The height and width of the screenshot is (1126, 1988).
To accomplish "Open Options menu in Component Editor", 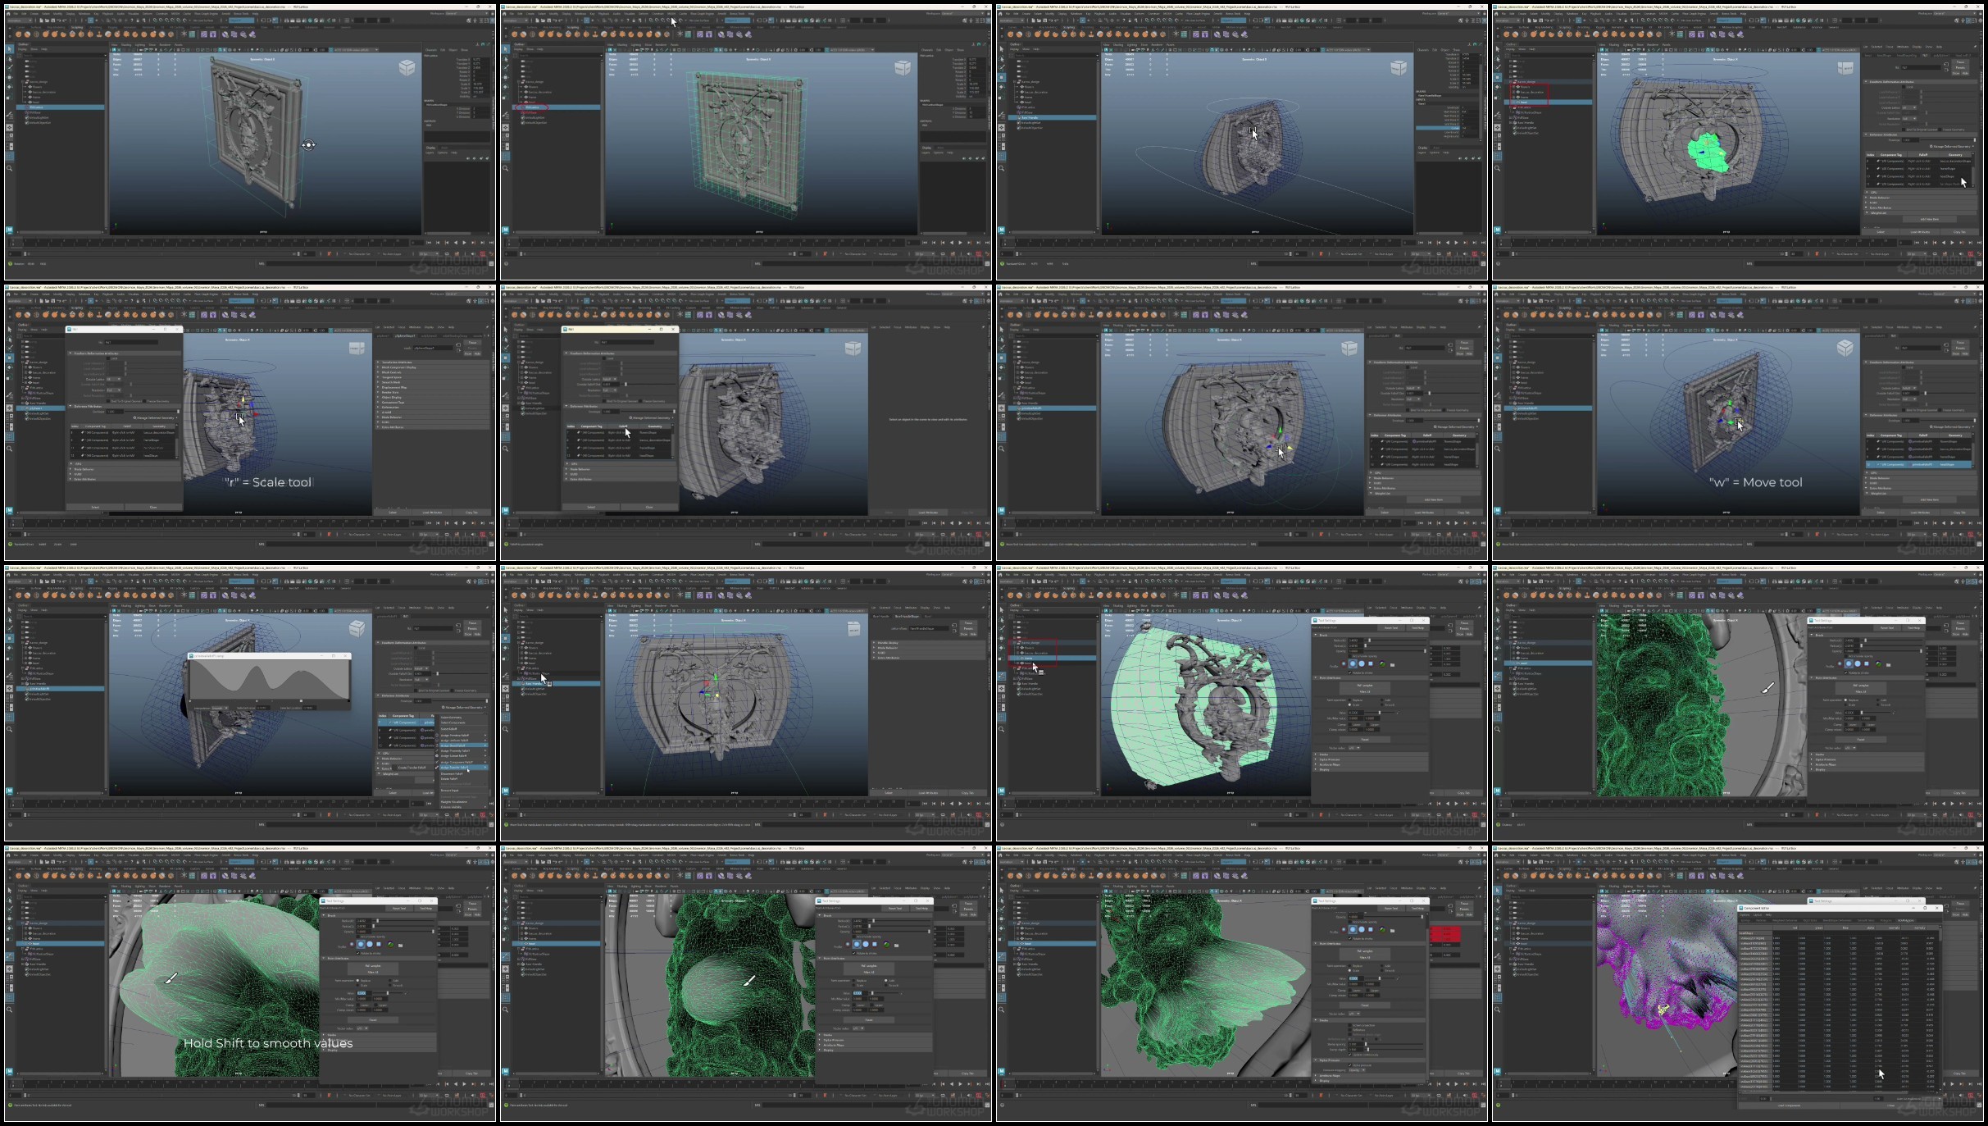I will pyautogui.click(x=1745, y=914).
